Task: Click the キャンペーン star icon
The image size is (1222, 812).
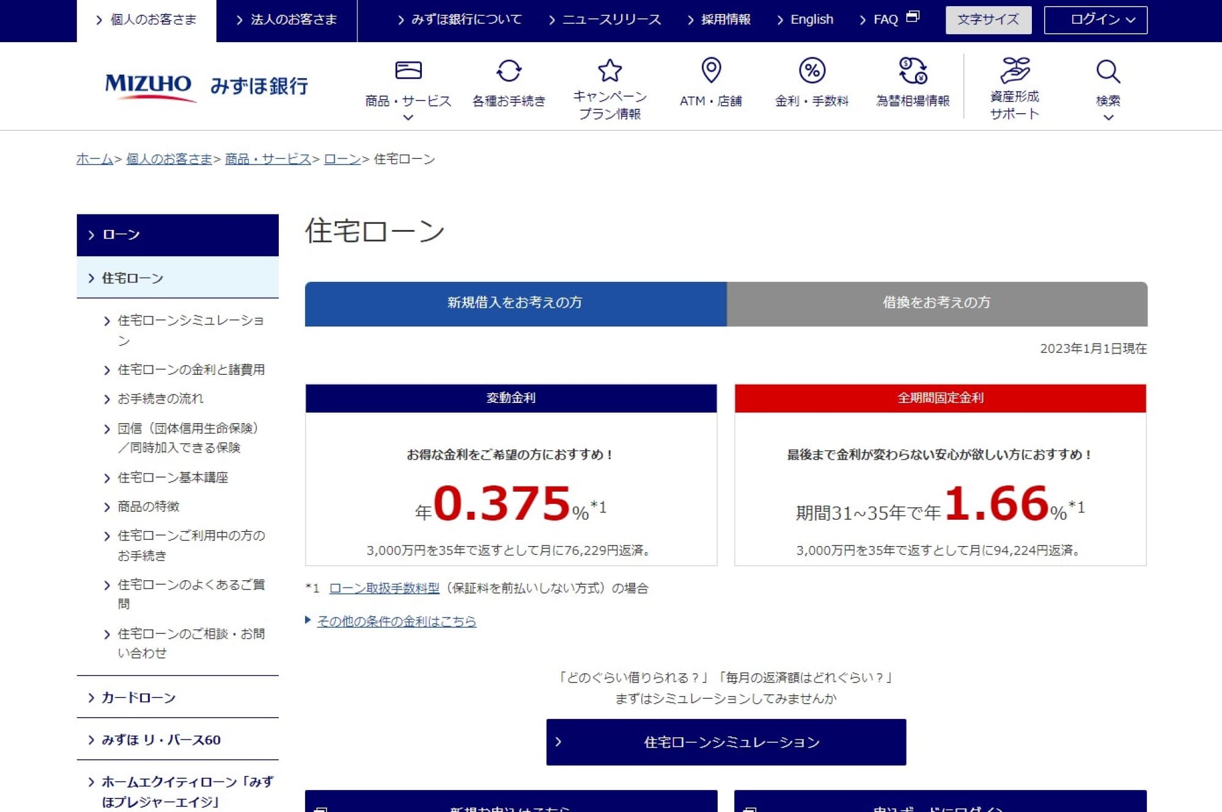Action: coord(609,70)
